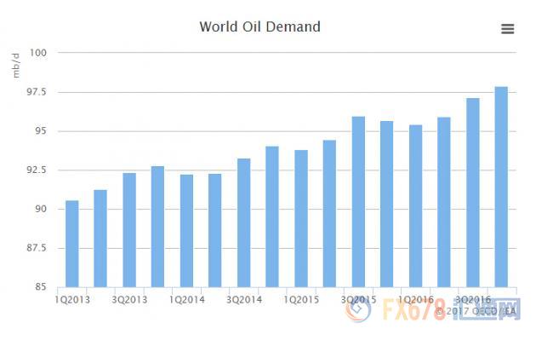
Task: Click the FX678 watermark logo
Action: pos(433,310)
